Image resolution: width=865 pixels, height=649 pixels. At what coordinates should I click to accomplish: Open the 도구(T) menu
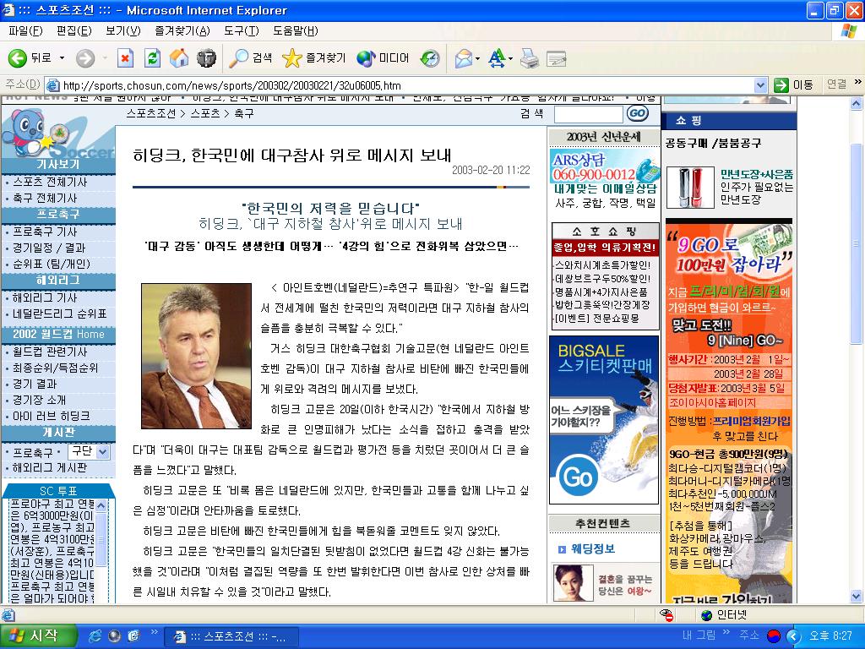point(241,31)
